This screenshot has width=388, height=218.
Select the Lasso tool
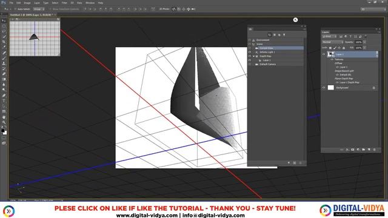4,31
